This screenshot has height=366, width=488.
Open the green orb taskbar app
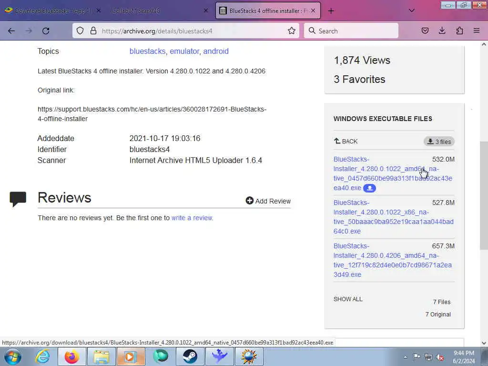[x=160, y=356]
